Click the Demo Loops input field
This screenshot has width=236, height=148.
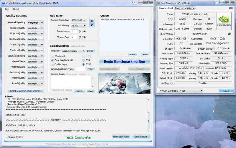(x=74, y=31)
